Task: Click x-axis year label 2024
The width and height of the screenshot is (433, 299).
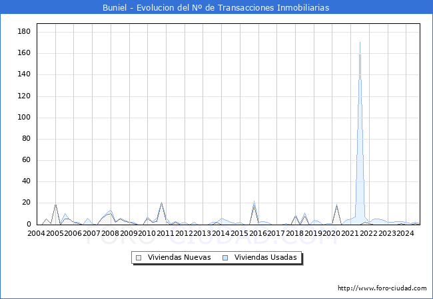Action: pos(405,233)
